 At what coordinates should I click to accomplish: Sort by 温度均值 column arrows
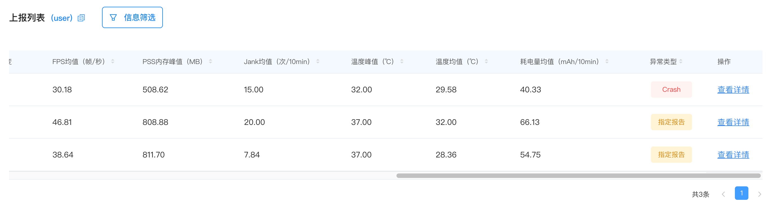point(486,61)
